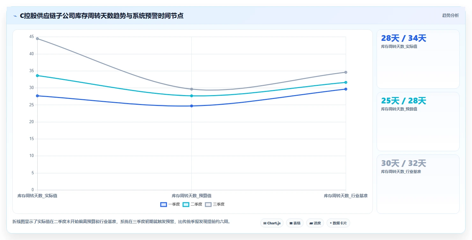Screen dimensions: 472x240
Task: Click the 表格 tag button
Action: pyautogui.click(x=295, y=223)
